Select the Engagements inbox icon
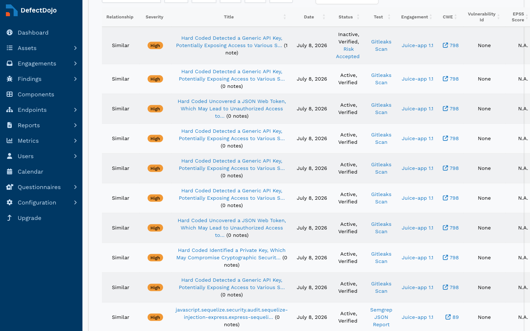The image size is (530, 331). tap(10, 63)
